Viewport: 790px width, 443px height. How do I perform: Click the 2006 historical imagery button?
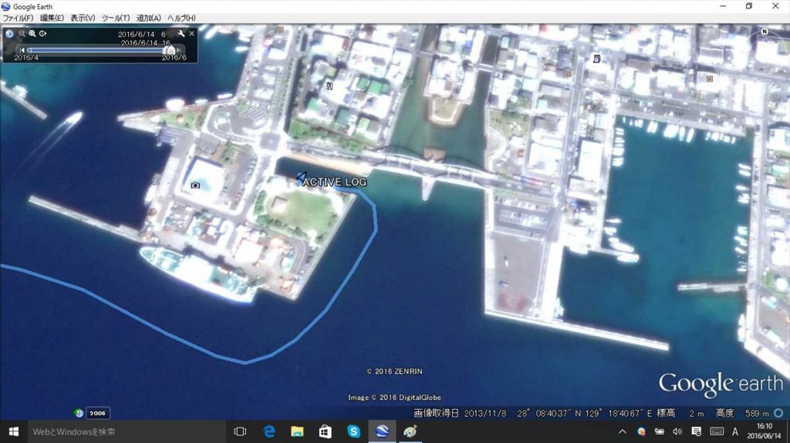[97, 413]
